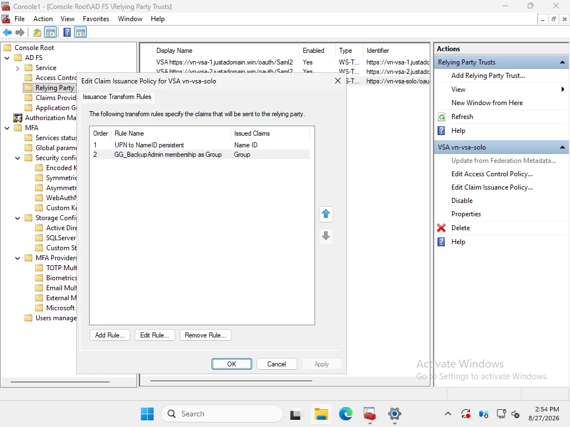570x427 pixels.
Task: Click the Rule Name column header
Action: tap(171, 133)
